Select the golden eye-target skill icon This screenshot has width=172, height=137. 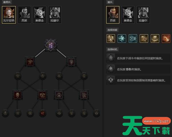coord(144,38)
